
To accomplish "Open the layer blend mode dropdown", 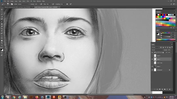I will [x=157, y=50].
